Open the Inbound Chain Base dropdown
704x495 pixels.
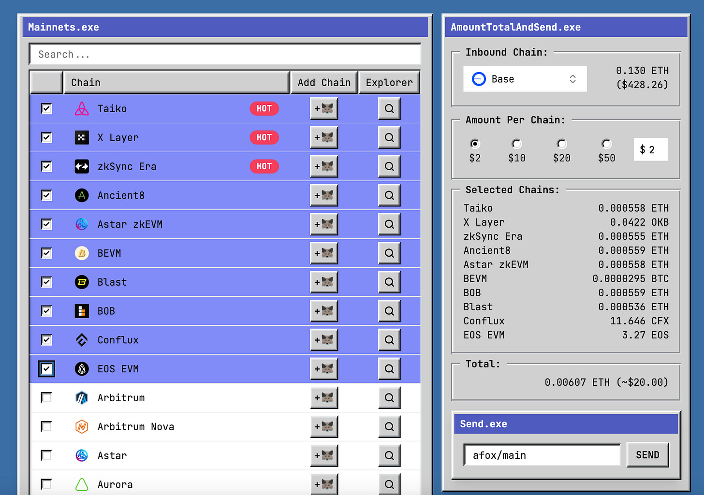525,79
